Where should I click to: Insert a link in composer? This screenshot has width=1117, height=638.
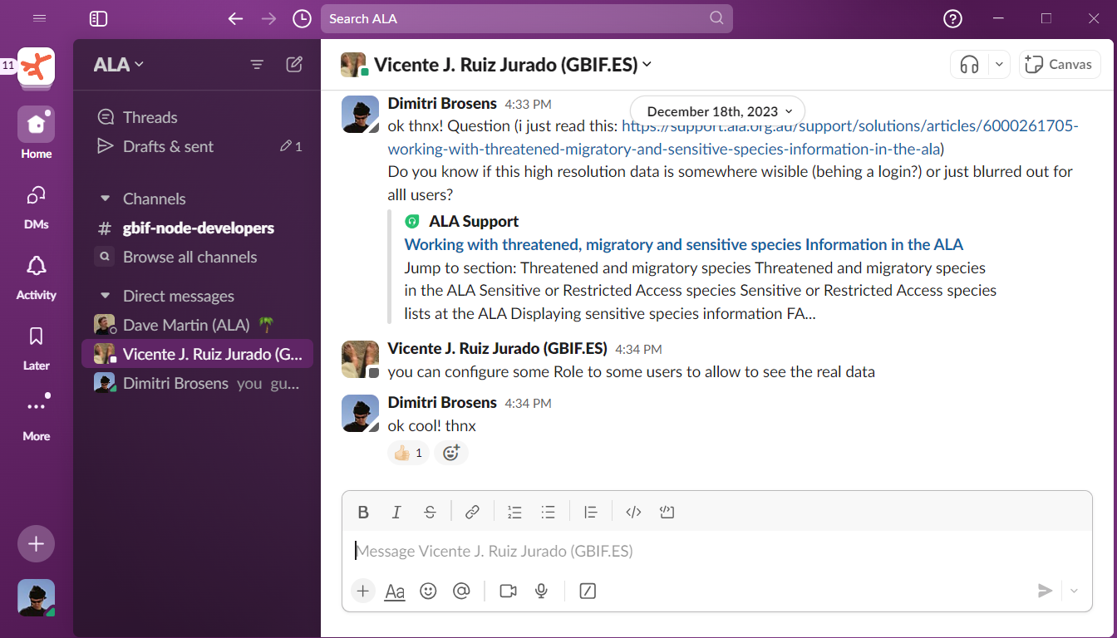click(x=472, y=513)
